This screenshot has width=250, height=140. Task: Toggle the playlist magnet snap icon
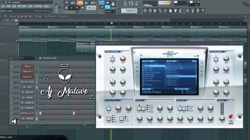tap(5, 16)
